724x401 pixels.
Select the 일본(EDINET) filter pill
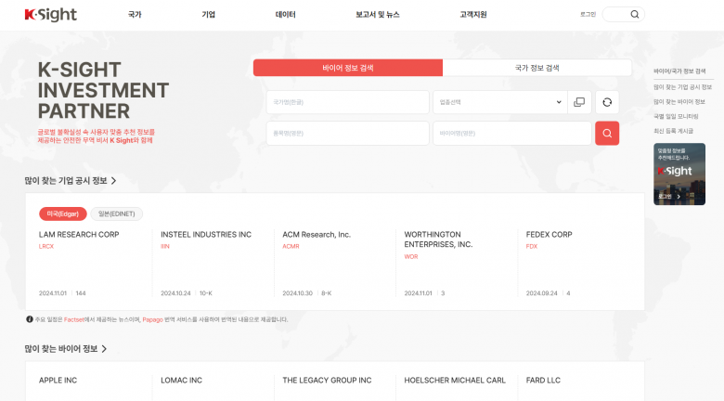pyautogui.click(x=117, y=213)
